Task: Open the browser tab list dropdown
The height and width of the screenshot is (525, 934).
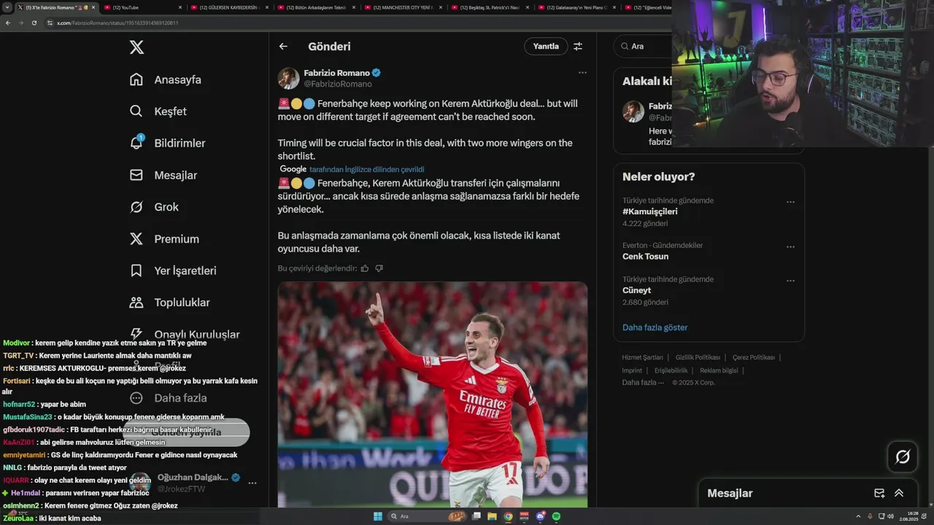Action: (x=7, y=7)
